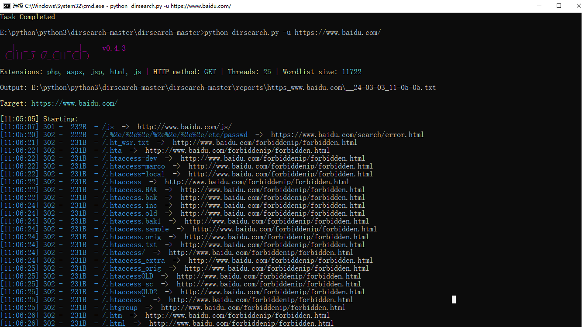Click the [11:06:21] timestamp
This screenshot has width=582, height=327.
tap(20, 143)
